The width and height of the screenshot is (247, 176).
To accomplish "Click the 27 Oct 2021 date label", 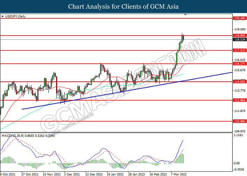I will [x=30, y=174].
